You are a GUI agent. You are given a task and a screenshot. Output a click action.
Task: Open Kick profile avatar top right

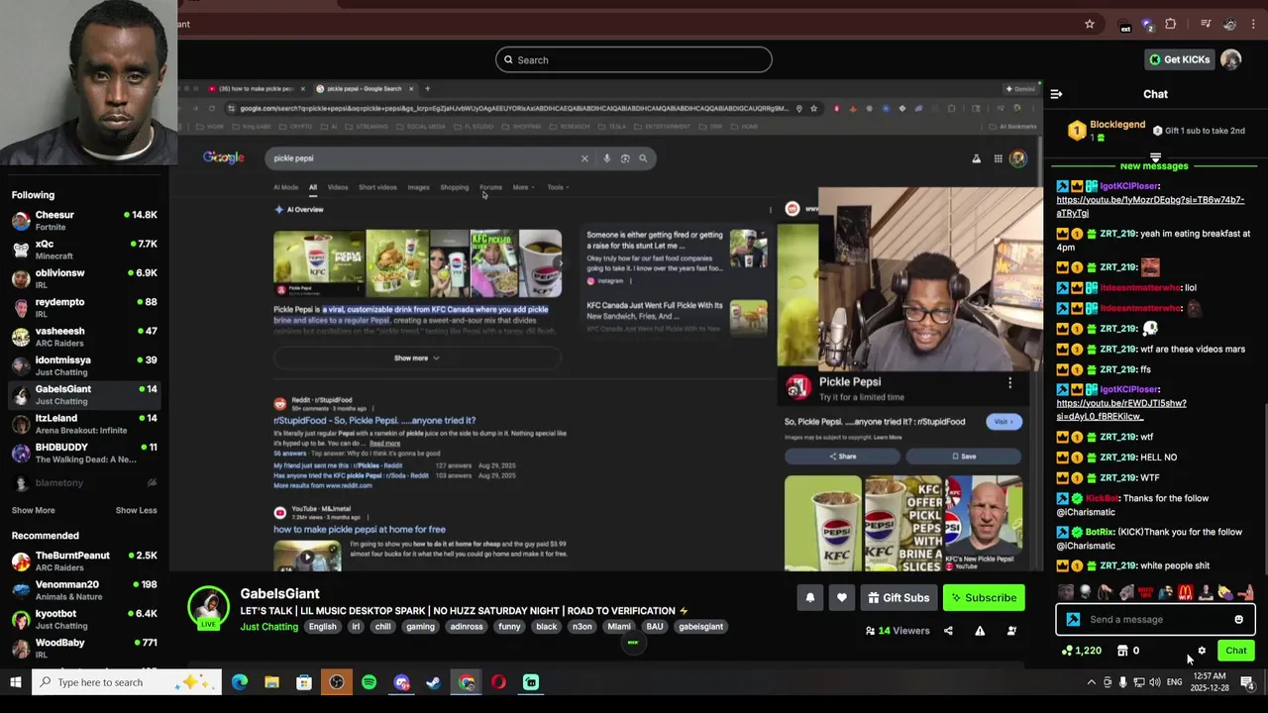coord(1231,59)
